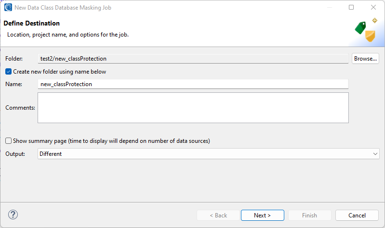
Task: Focus the Name field containing new_classProtection
Action: 193,84
